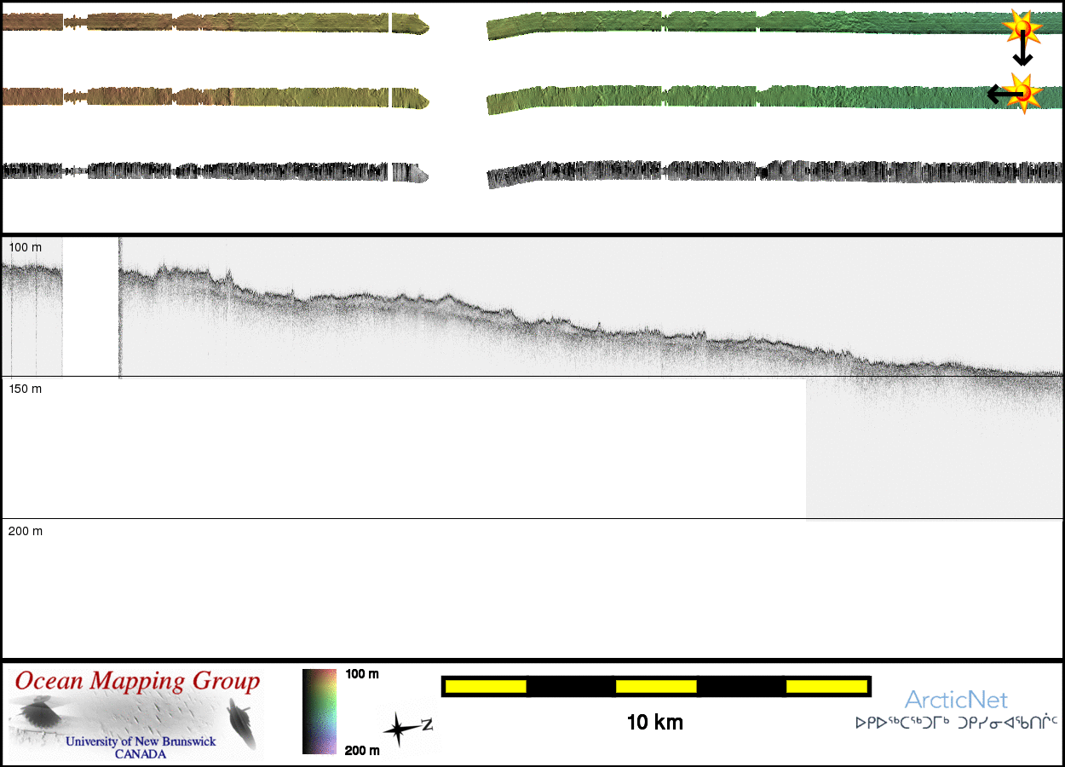
Task: Click the north arrow compass star
Action: [x=398, y=730]
